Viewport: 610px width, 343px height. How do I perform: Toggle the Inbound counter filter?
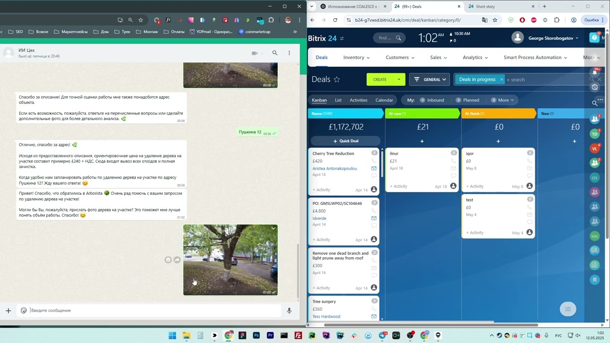coord(432,100)
